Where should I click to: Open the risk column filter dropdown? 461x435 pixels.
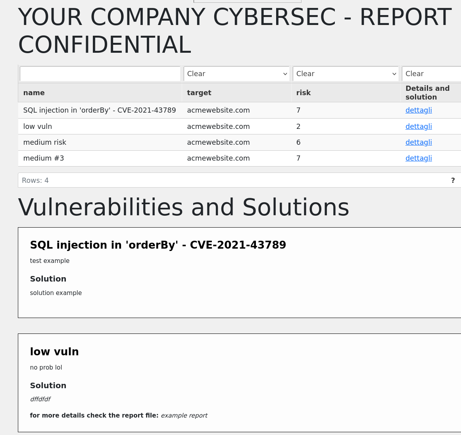(x=346, y=74)
